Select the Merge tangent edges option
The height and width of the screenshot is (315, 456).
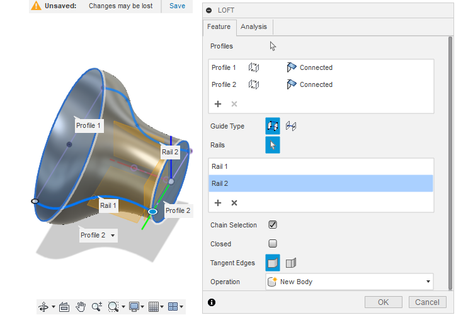[273, 263]
